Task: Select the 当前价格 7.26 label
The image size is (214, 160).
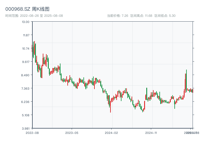Action: (x=117, y=16)
